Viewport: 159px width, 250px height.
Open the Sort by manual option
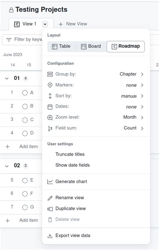point(96,96)
